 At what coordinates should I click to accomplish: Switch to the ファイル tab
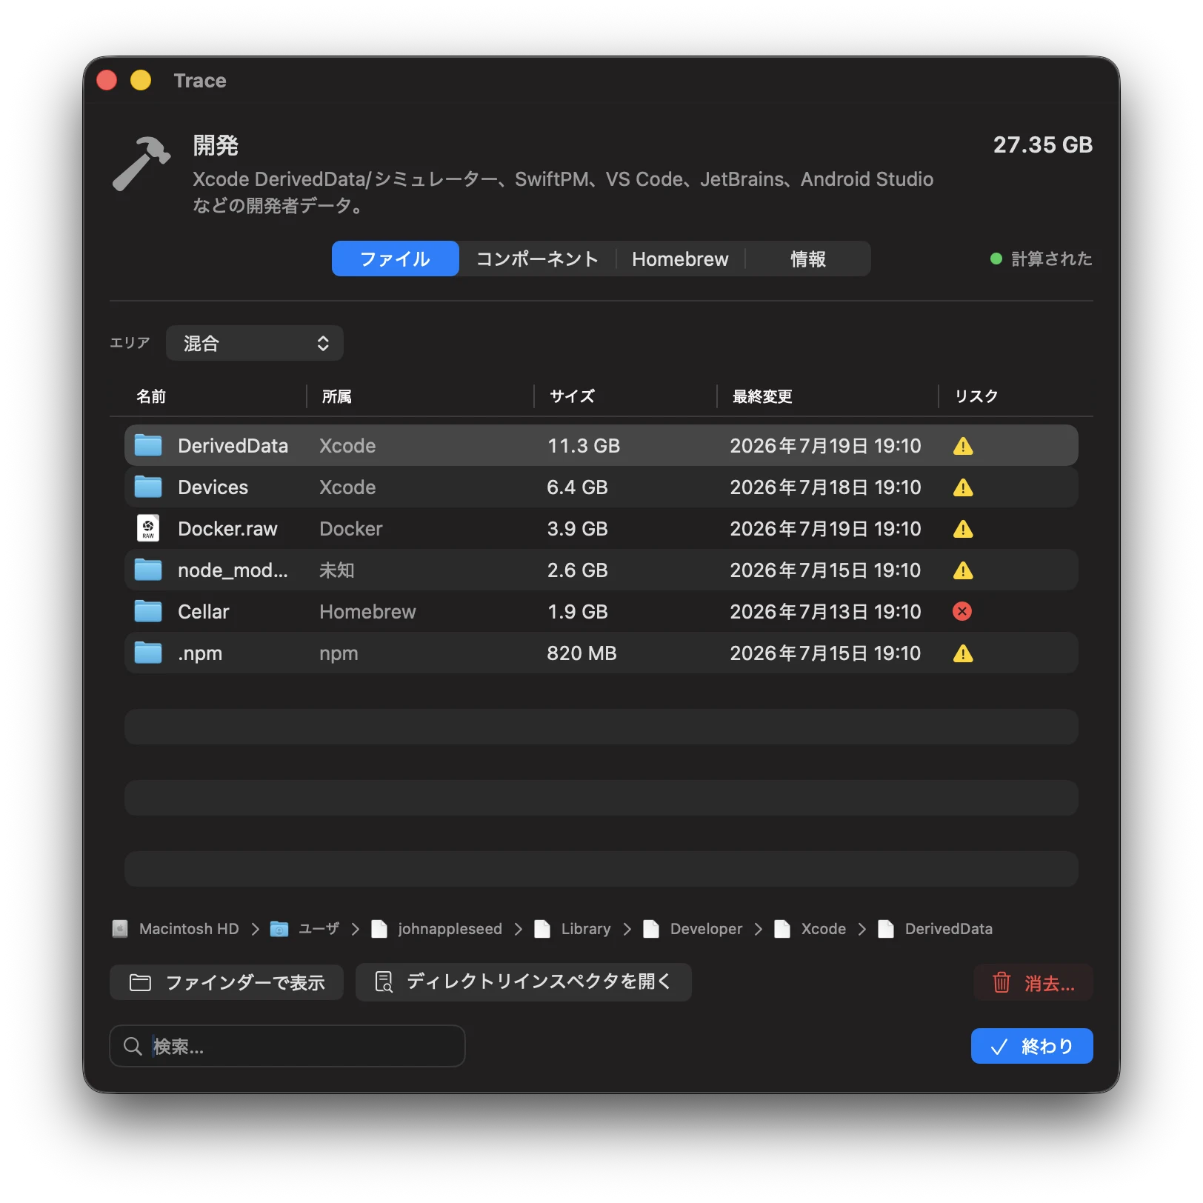[x=395, y=259]
